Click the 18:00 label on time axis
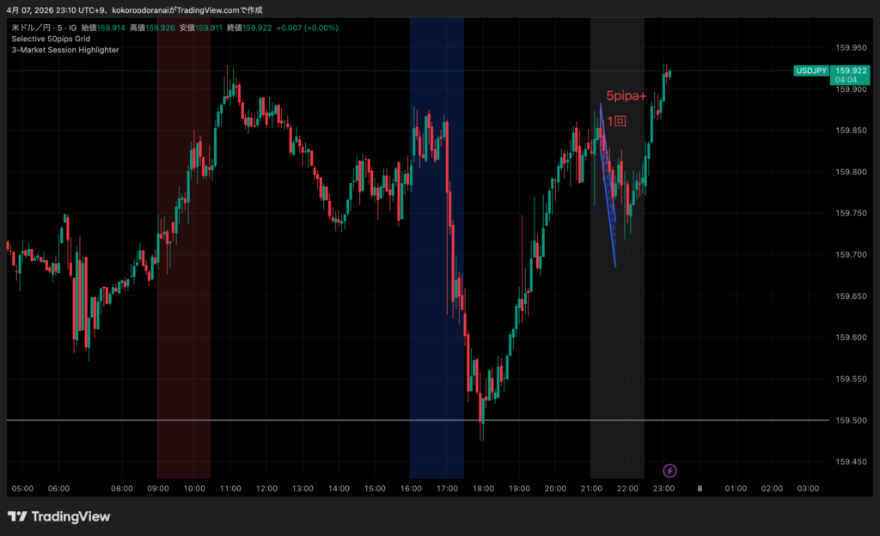This screenshot has width=880, height=536. (482, 489)
